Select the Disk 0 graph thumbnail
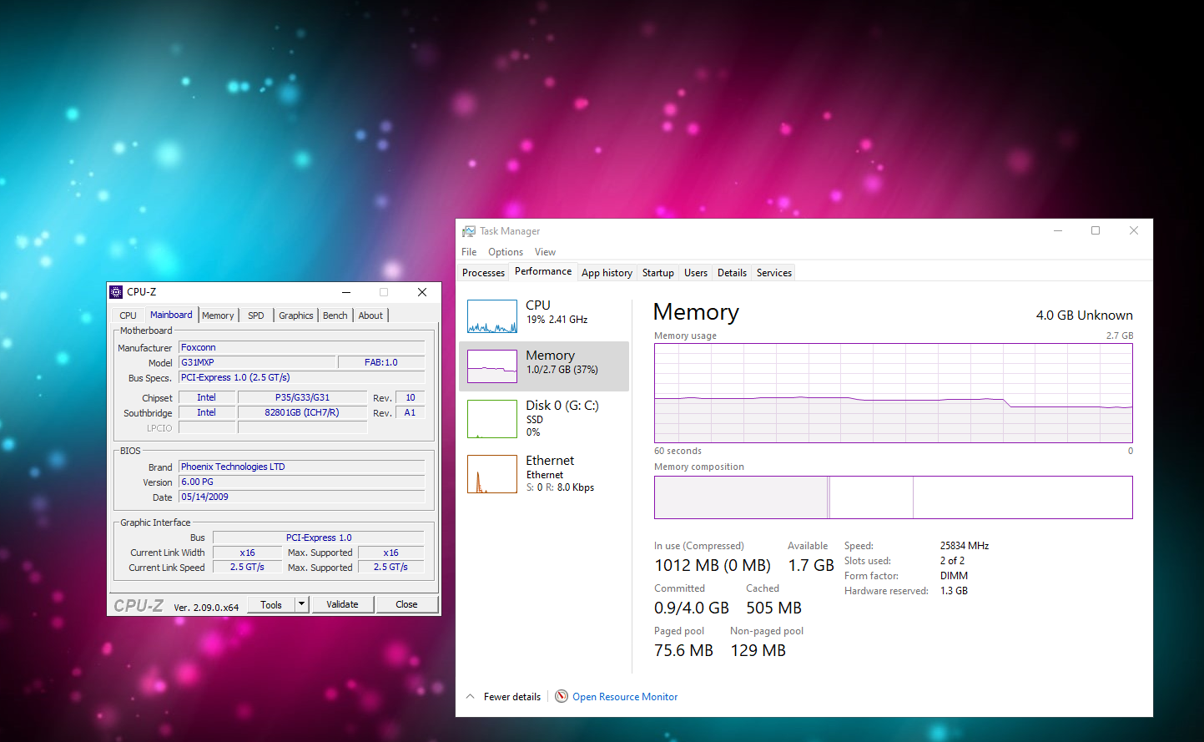 tap(492, 419)
